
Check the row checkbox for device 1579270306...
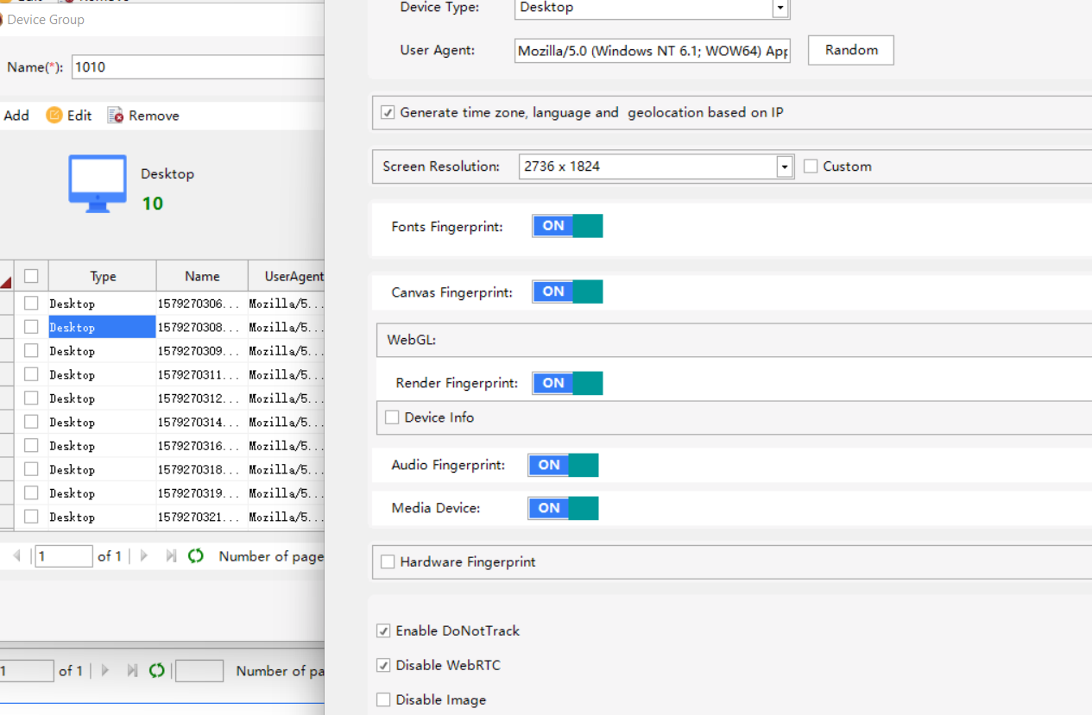coord(31,303)
